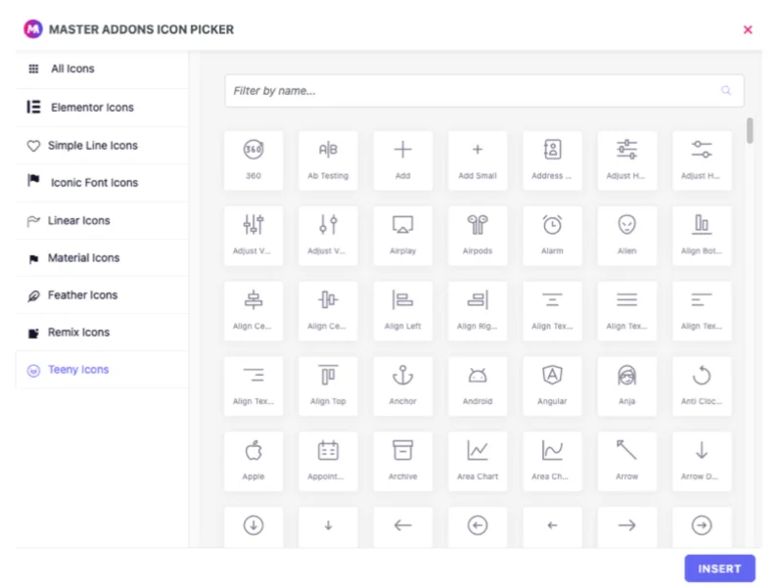Screen dimensions: 783x587
Task: Select the Appointments calendar icon
Action: coord(328,462)
